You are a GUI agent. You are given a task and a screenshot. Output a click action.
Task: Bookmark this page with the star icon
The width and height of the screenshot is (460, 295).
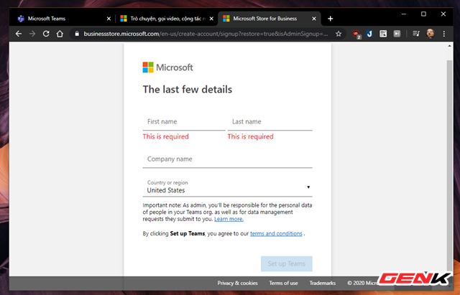point(338,33)
